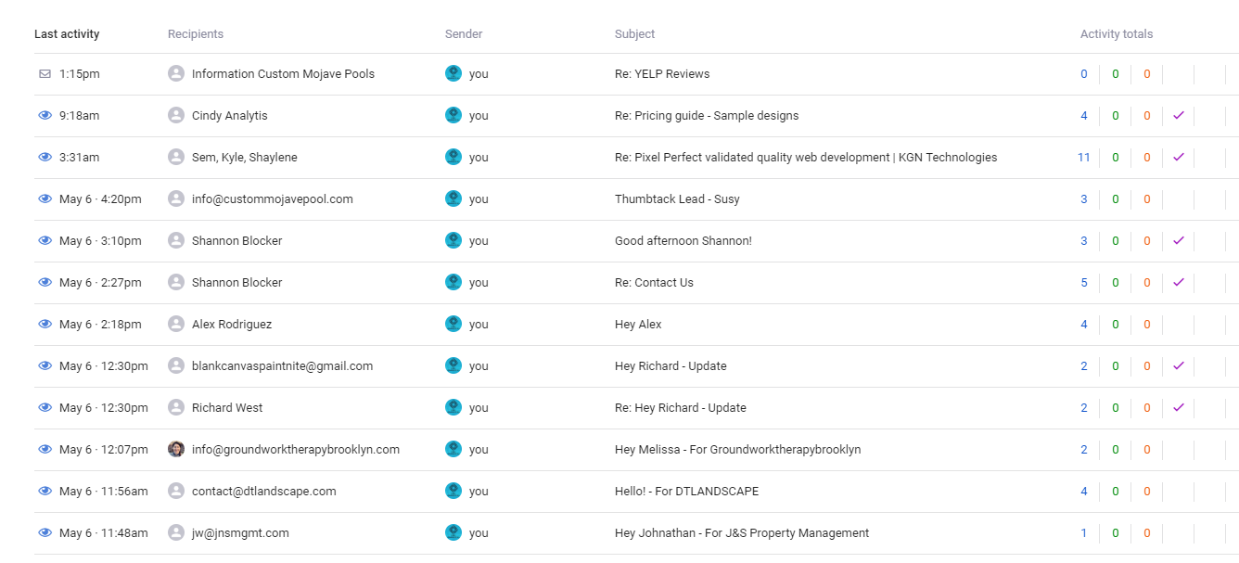Click blue open count 11 on KGN Technologies row
Screen dimensions: 1239x563
[1083, 158]
